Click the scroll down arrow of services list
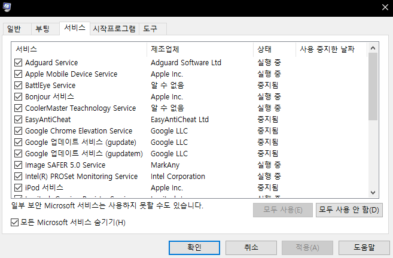The height and width of the screenshot is (258, 393). tap(373, 193)
